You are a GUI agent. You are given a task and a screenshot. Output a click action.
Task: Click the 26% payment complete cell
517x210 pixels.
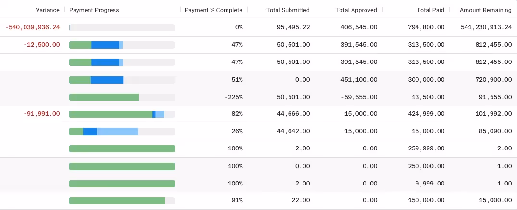click(237, 131)
